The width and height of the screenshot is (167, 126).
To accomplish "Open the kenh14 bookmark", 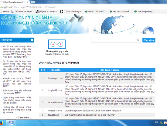I will [x=5, y=12].
